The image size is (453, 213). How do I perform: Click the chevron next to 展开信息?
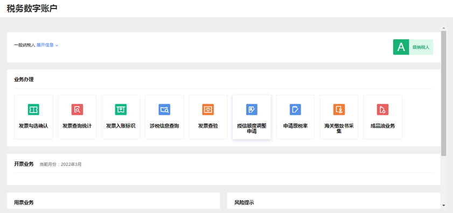click(57, 45)
